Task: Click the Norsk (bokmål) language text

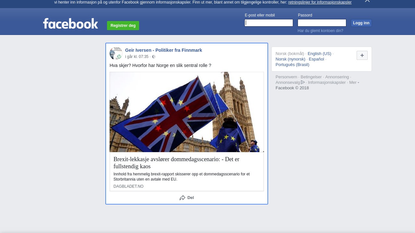Action: 290,54
